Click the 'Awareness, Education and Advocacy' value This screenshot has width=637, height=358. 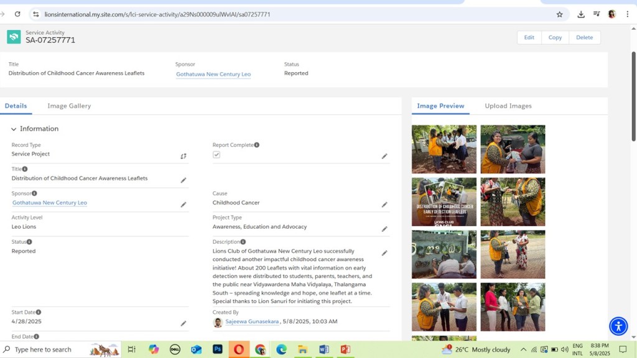[x=259, y=227]
